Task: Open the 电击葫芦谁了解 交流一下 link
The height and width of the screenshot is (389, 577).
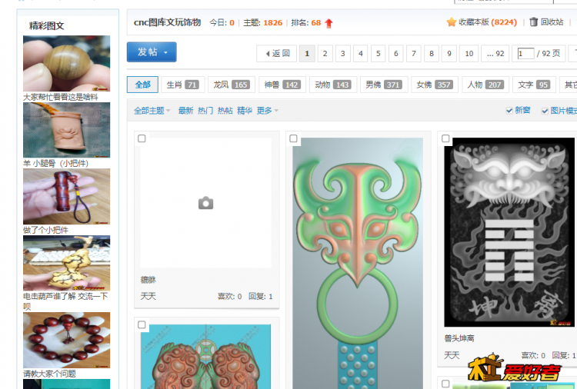Action: pos(65,301)
